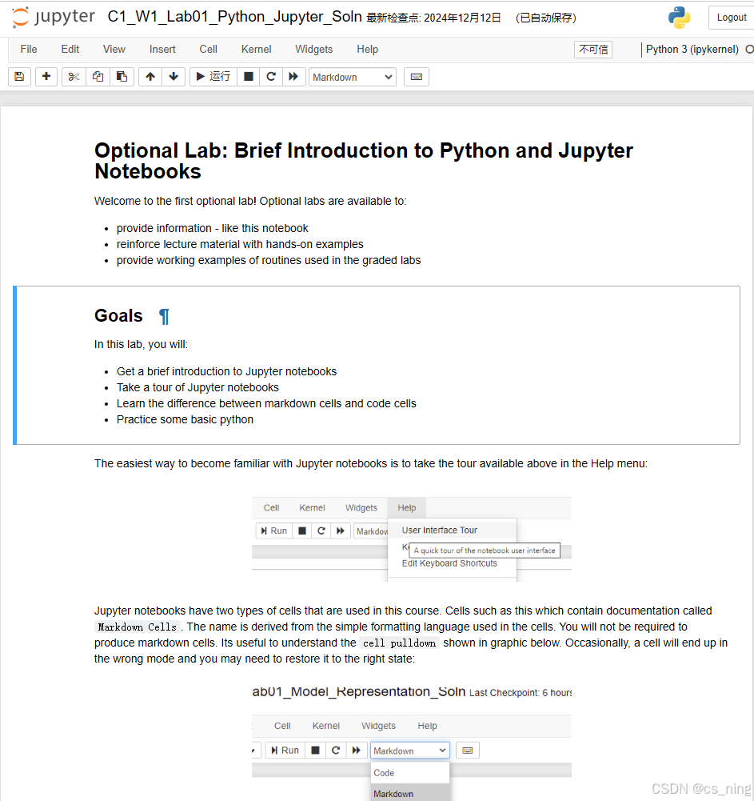The image size is (754, 801).
Task: Click 'Take a tour of Jupyter notebooks' bullet
Action: [x=197, y=387]
